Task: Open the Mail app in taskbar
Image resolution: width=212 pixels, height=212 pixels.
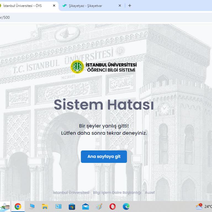Action: (86, 206)
